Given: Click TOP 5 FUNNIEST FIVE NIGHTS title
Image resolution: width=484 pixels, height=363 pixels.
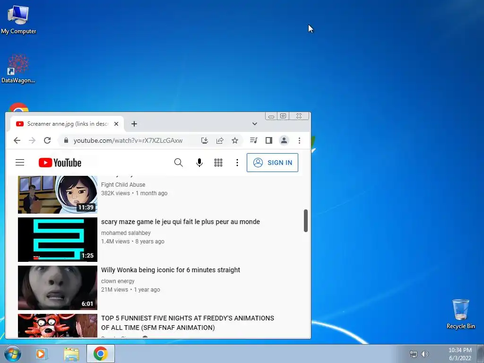Looking at the screenshot, I should pos(187,323).
